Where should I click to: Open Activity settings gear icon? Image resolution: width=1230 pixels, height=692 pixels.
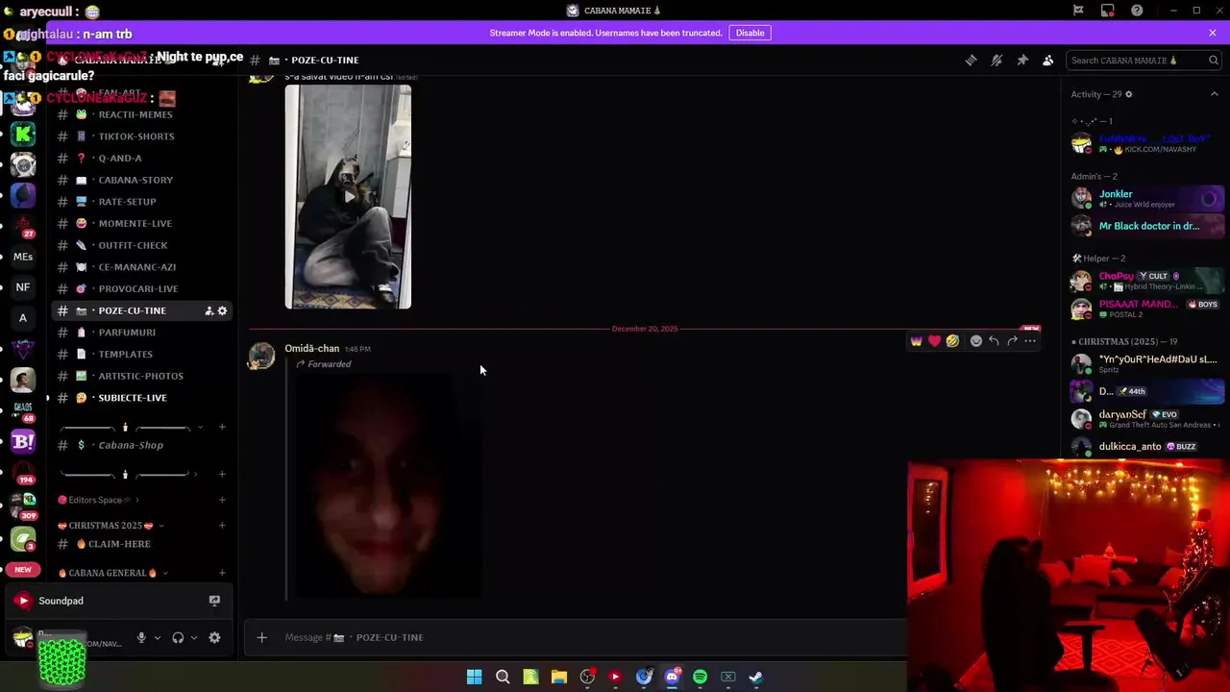point(1128,94)
